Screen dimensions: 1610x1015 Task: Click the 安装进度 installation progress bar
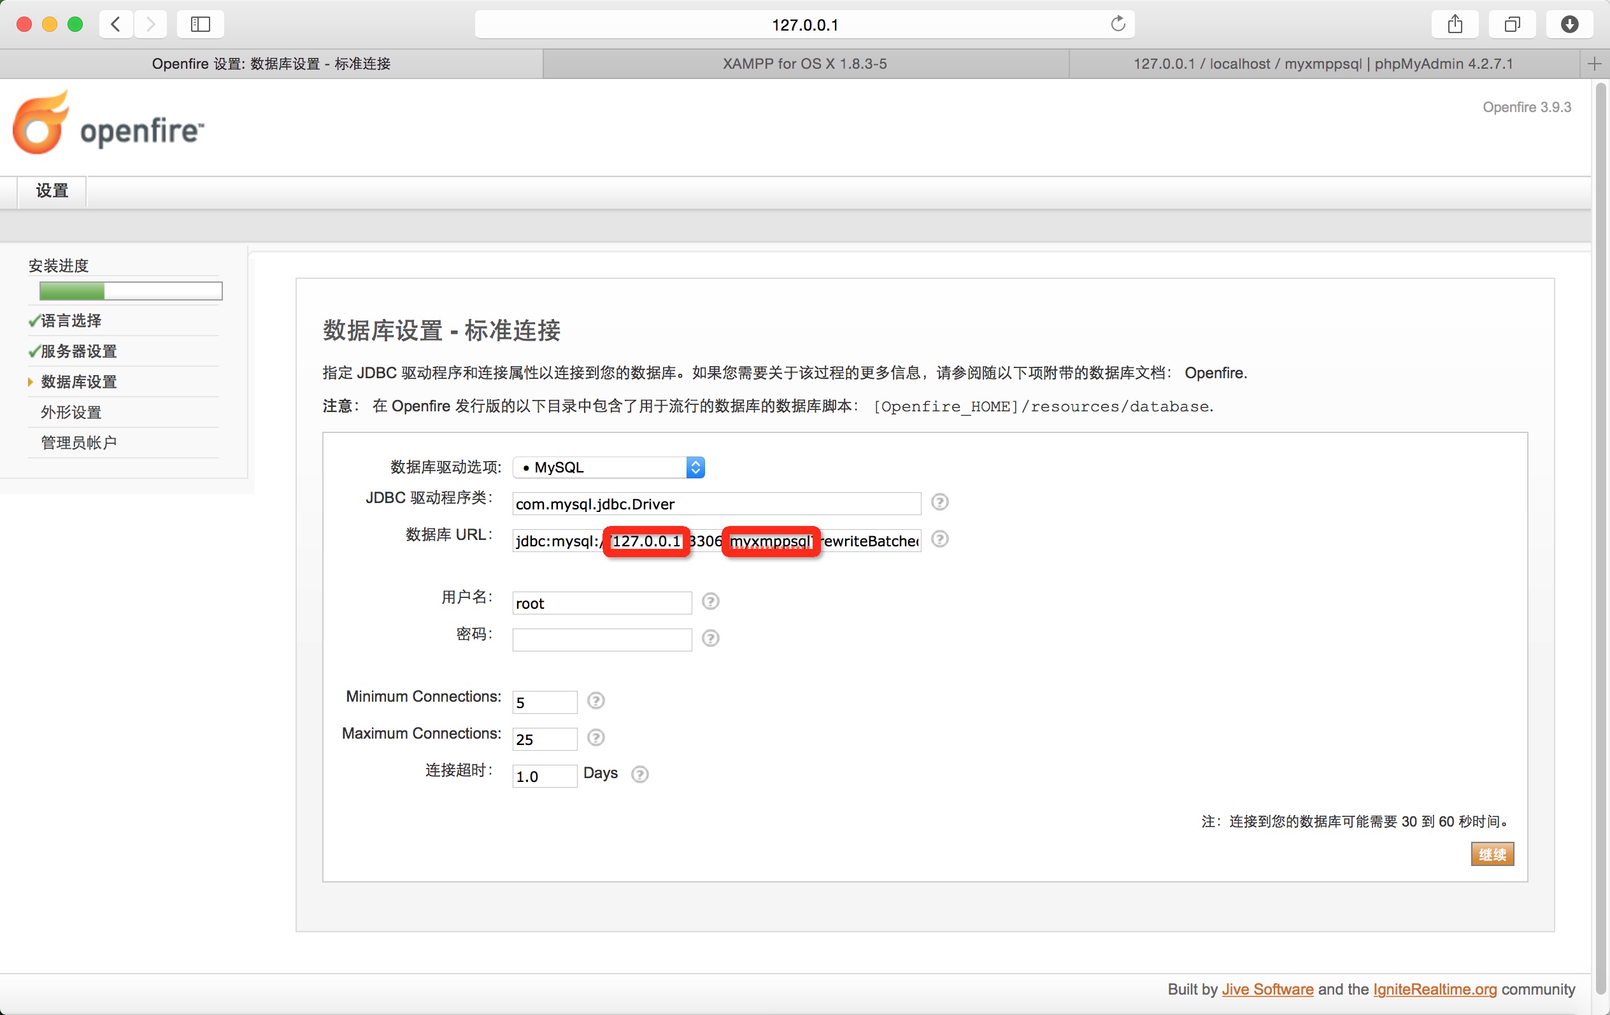(131, 291)
